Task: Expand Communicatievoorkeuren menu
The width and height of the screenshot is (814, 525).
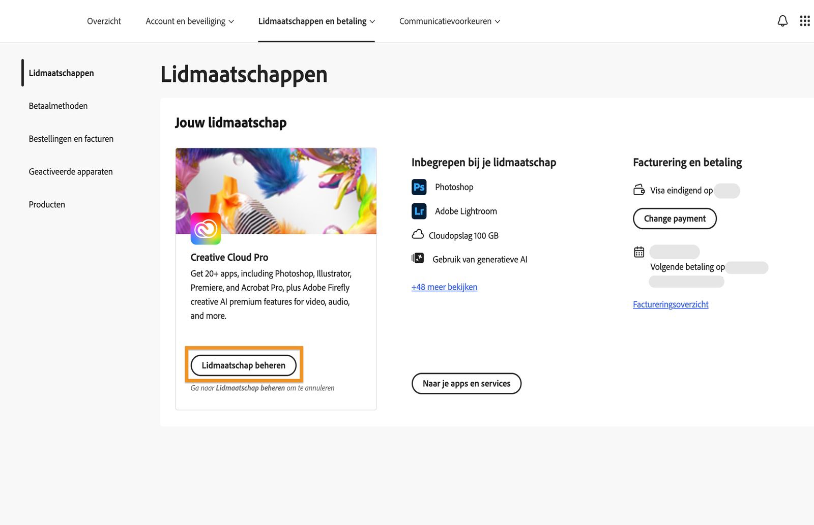Action: [450, 21]
